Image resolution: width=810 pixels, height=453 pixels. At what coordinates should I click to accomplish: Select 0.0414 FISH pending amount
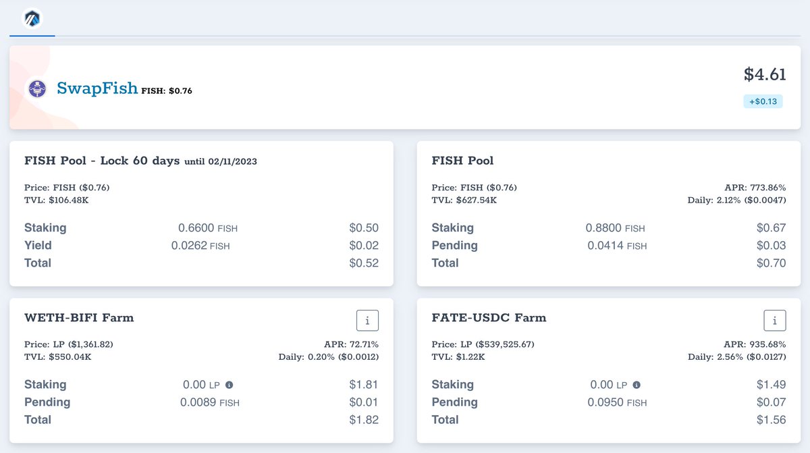click(x=617, y=246)
